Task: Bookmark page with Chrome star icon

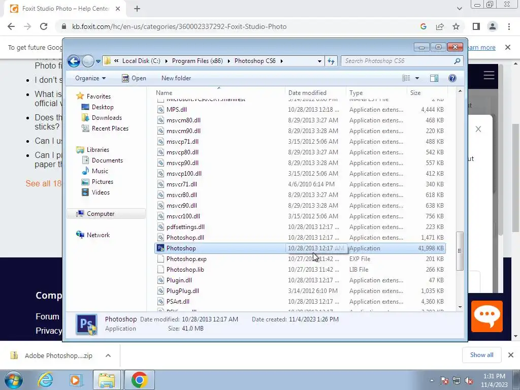Action: [456, 26]
